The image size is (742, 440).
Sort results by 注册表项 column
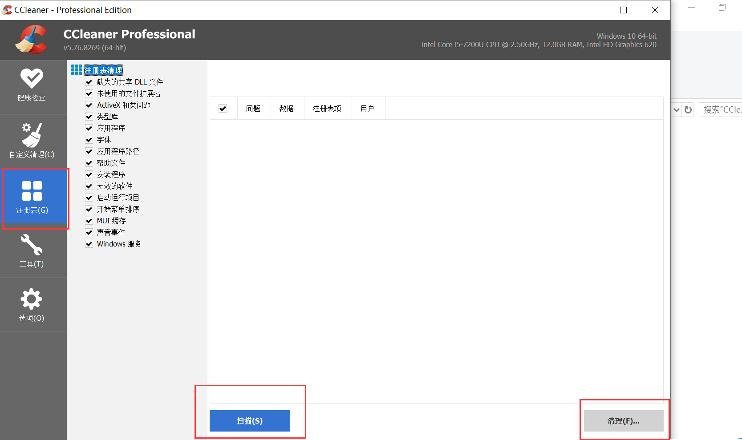[x=328, y=109]
